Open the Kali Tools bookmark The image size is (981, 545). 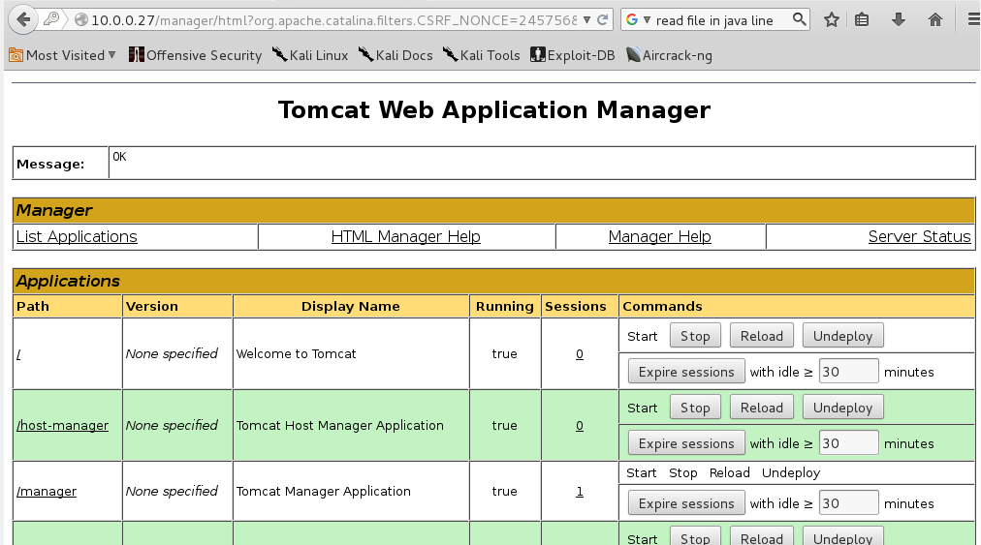[482, 55]
